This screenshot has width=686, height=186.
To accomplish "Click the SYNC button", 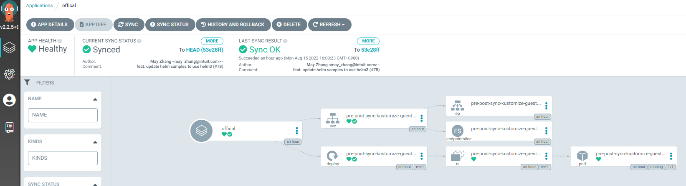I will (129, 25).
